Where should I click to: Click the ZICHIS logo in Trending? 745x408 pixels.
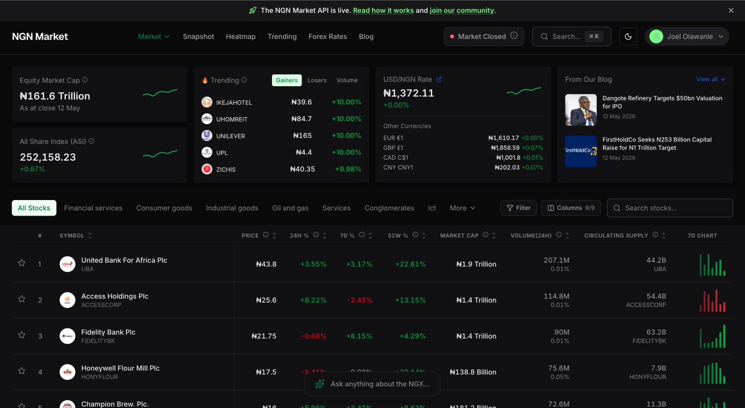[207, 169]
